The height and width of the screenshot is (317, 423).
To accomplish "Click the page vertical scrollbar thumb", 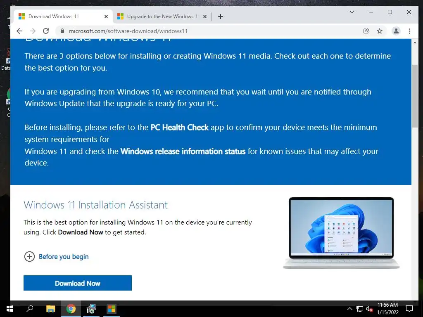I will pos(415,96).
